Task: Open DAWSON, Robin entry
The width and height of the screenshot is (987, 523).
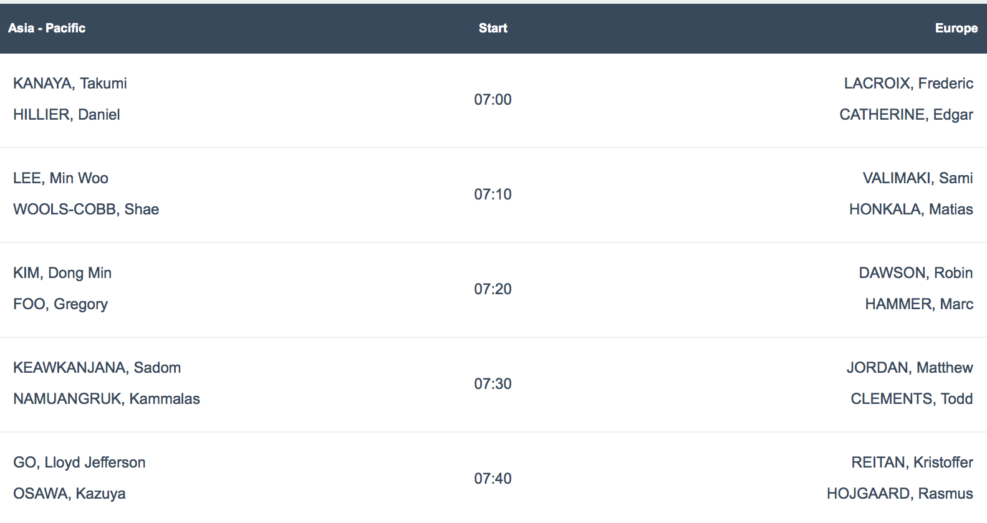Action: (x=916, y=273)
